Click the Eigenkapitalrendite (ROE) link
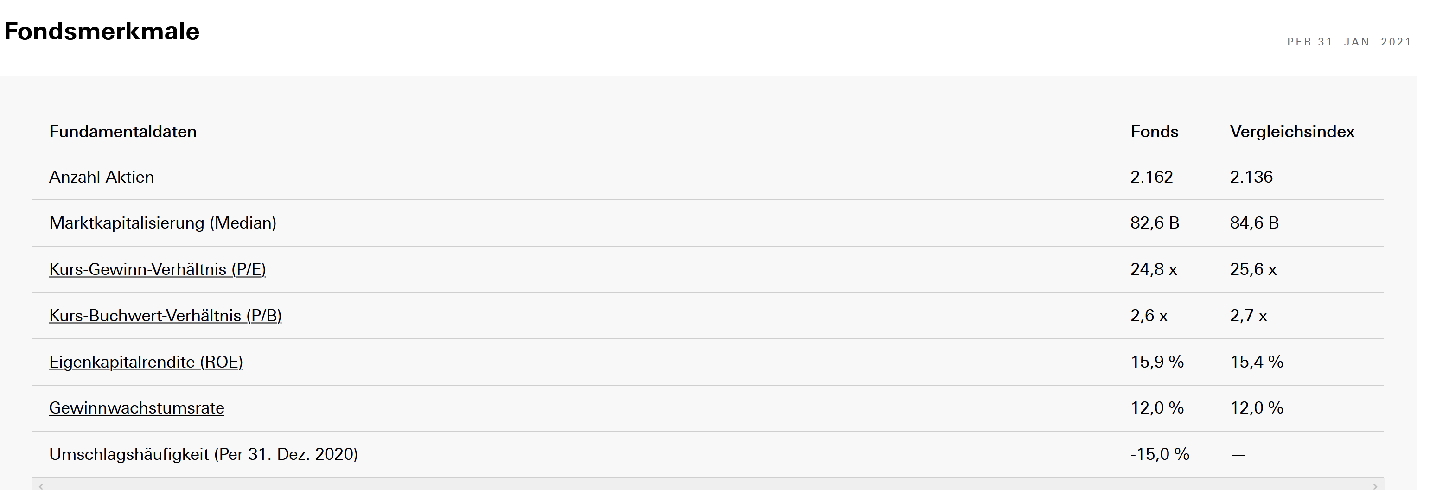The height and width of the screenshot is (490, 1430). click(146, 362)
